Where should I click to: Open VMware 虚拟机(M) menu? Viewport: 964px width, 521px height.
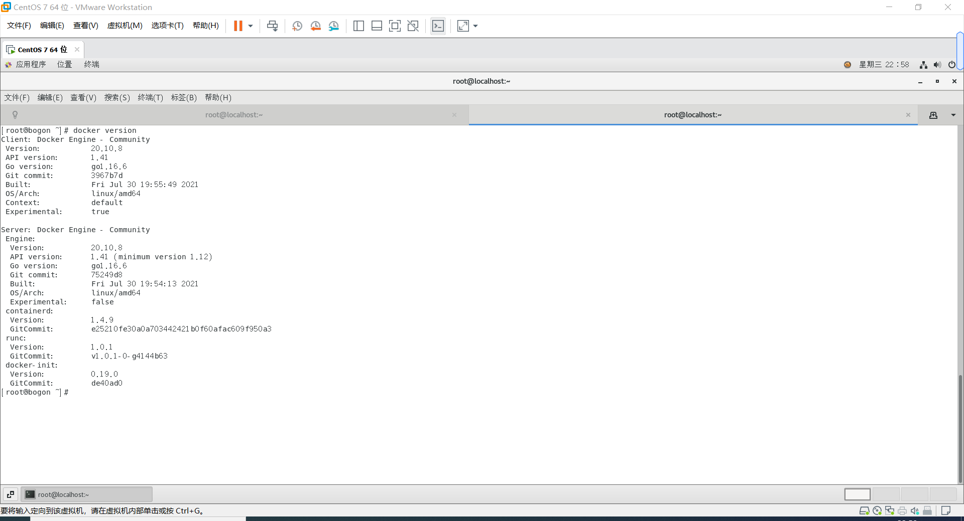[x=125, y=26]
